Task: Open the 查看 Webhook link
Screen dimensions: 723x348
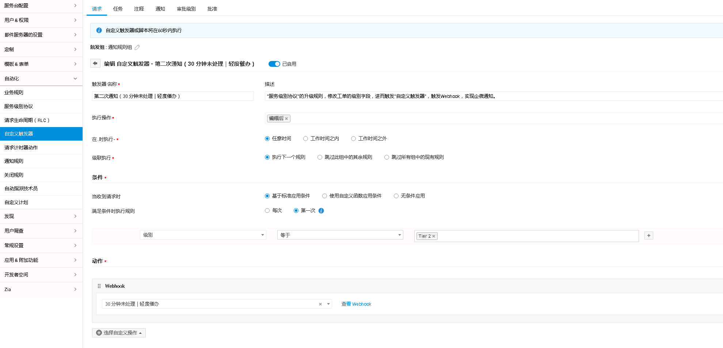Action: [356, 304]
